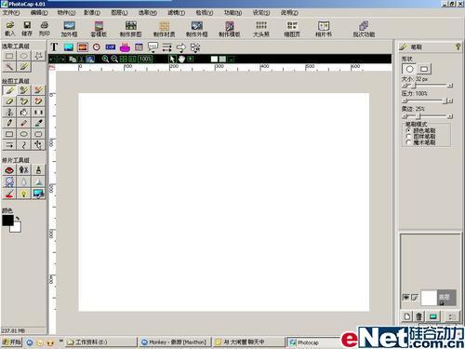Click the 批次功能 batch button
Image resolution: width=465 pixels, height=349 pixels.
coord(364,29)
